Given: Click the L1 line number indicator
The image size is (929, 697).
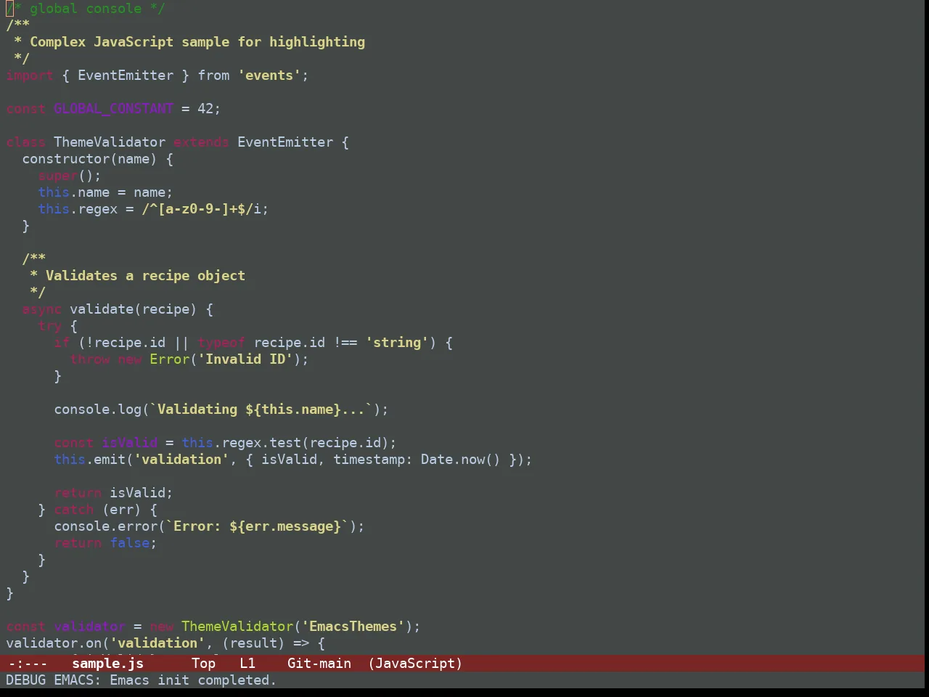Looking at the screenshot, I should [247, 663].
